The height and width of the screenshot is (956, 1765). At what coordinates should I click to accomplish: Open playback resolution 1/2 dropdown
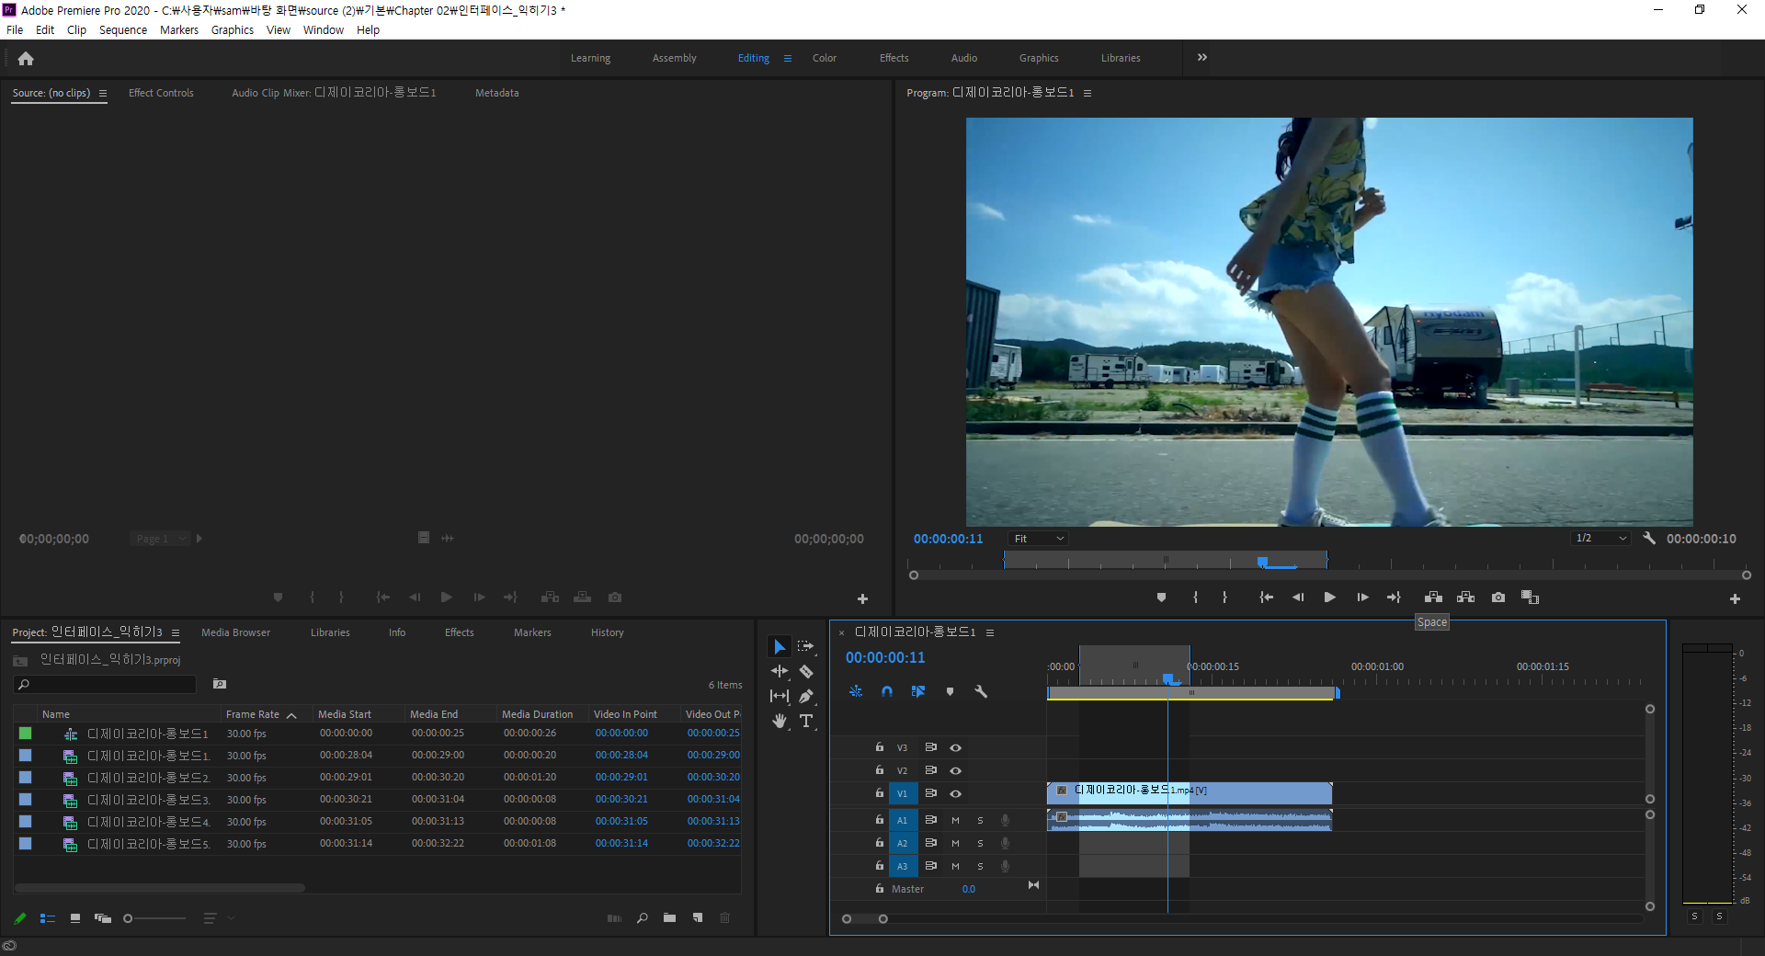pos(1600,539)
